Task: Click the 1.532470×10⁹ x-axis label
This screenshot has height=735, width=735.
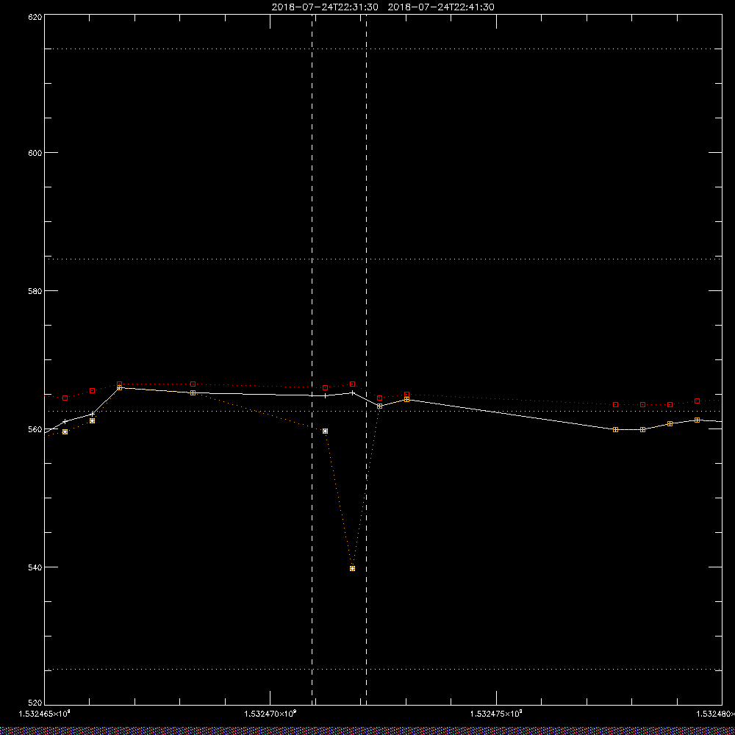Action: 270,714
